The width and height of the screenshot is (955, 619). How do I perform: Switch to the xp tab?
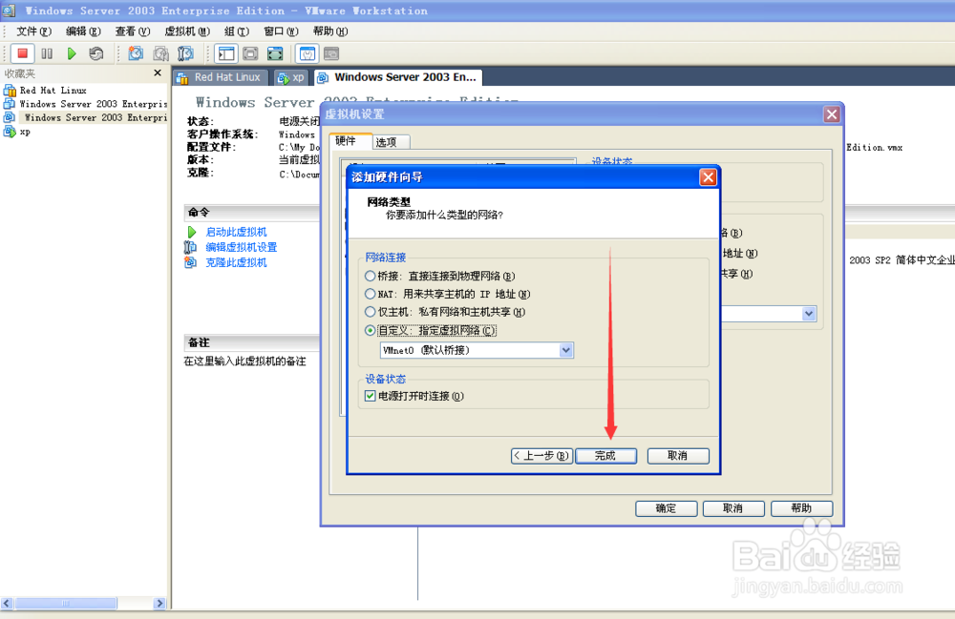point(291,77)
